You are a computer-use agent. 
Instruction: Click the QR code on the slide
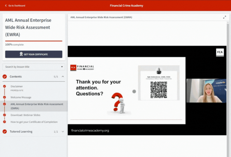tap(159, 90)
